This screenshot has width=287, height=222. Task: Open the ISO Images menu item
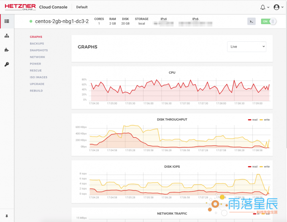[39, 77]
